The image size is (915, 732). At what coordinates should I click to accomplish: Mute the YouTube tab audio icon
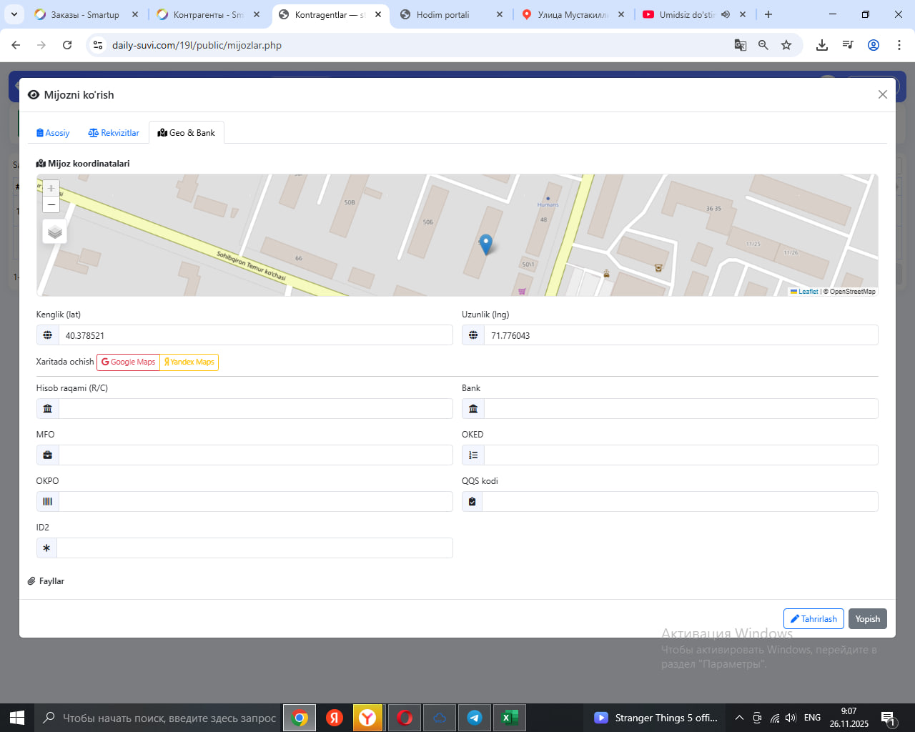726,14
